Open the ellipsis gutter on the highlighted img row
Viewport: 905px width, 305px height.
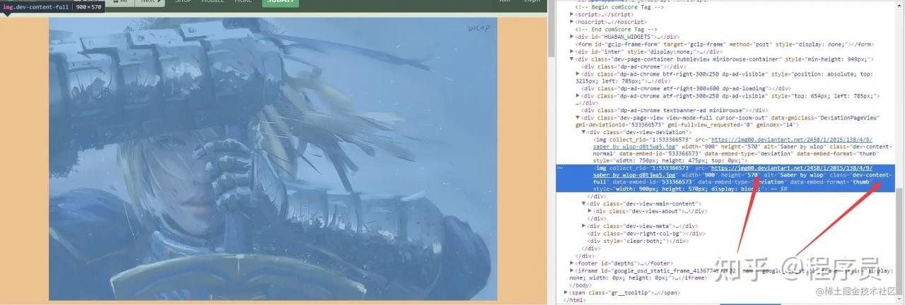(x=560, y=168)
